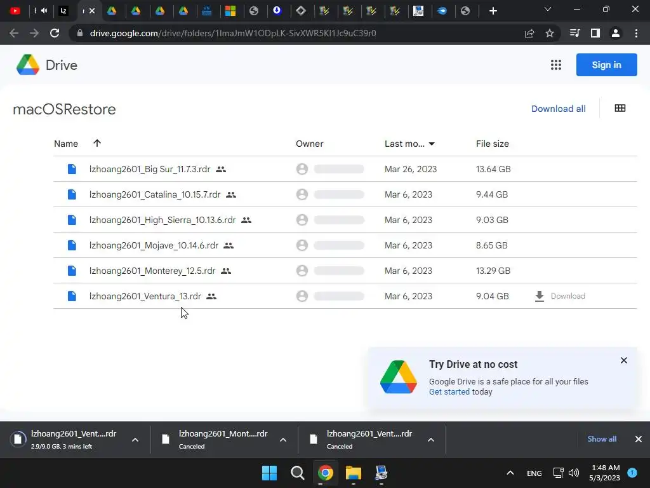Open the media control button in Chrome toolbar

575,33
